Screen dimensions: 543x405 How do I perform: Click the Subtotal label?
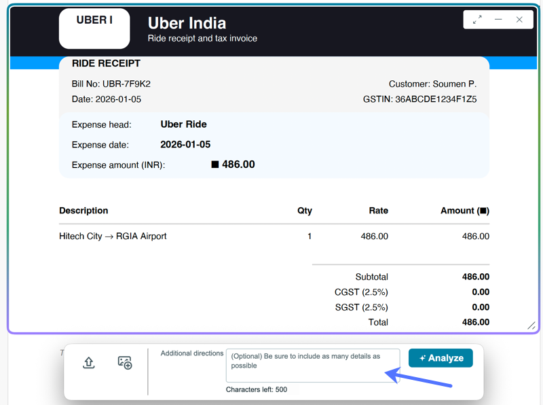[x=371, y=277]
